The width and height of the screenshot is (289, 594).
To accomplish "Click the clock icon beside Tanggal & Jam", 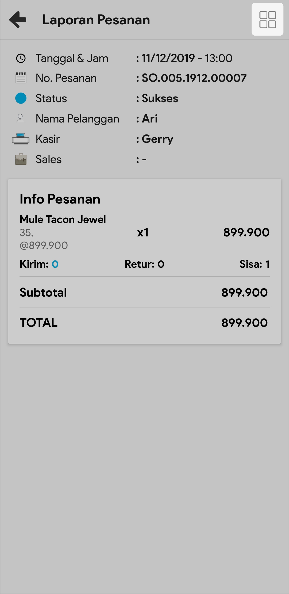I will point(21,58).
